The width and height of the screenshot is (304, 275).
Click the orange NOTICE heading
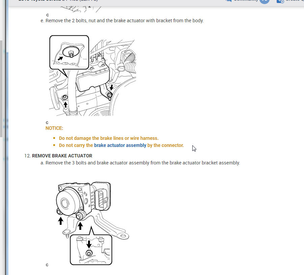pos(54,128)
